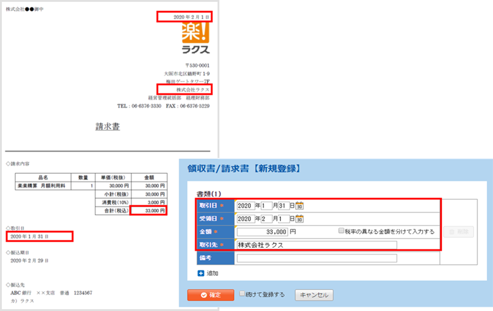The image size is (493, 311).
Task: Click the 受領日 field label
Action: [215, 219]
